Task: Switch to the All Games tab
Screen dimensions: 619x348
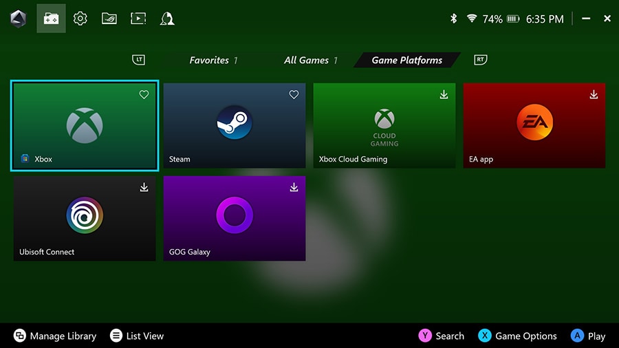Action: [310, 61]
